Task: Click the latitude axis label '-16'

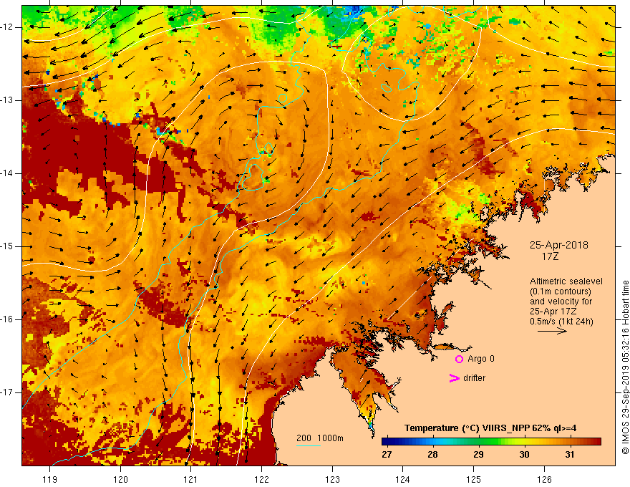Action: tap(8, 319)
